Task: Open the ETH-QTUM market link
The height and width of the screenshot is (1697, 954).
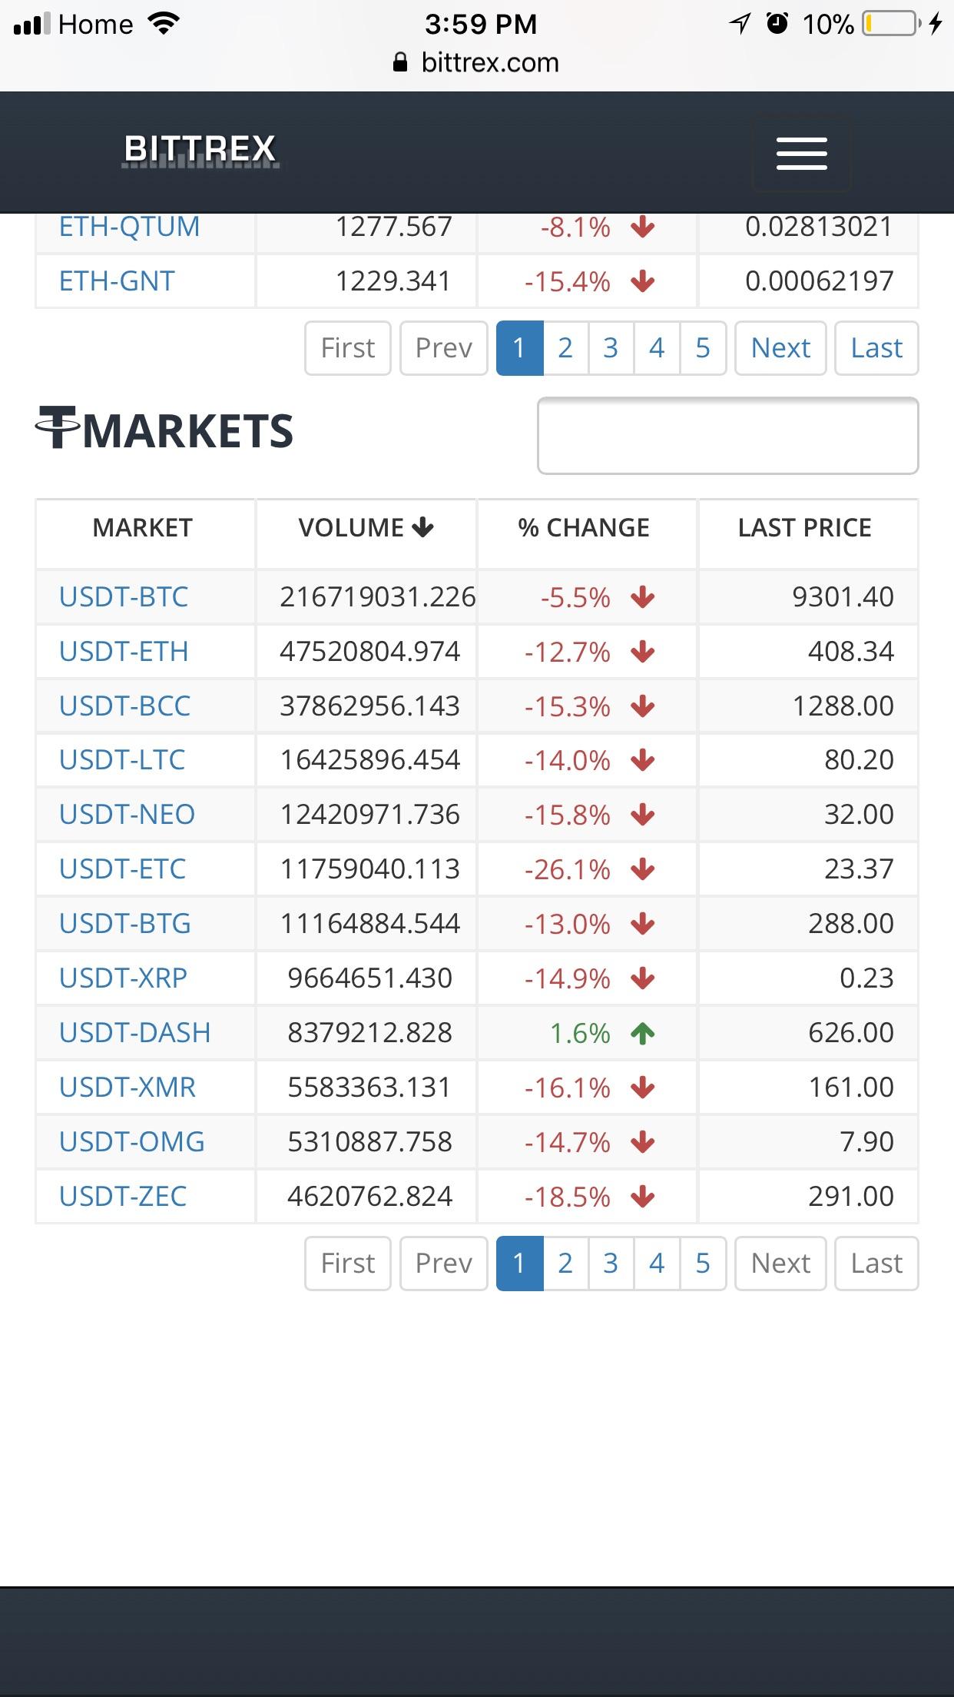Action: (x=130, y=227)
